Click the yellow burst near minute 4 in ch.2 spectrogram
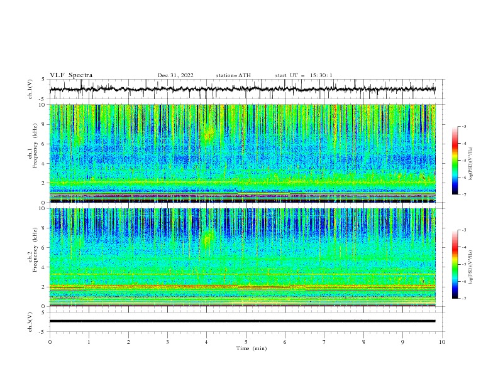This screenshot has width=498, height=384. [208, 240]
